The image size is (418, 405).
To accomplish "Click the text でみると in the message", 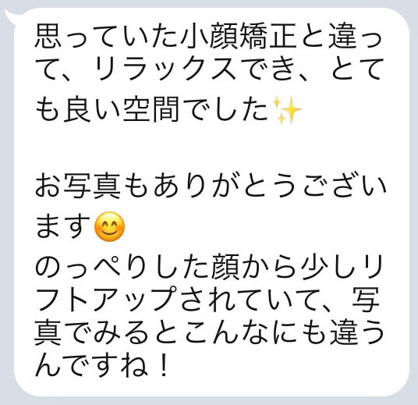I will tap(122, 332).
